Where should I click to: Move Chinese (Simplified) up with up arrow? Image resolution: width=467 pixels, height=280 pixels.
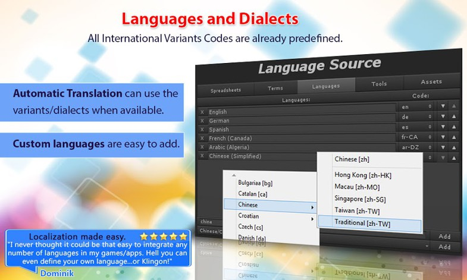455,157
